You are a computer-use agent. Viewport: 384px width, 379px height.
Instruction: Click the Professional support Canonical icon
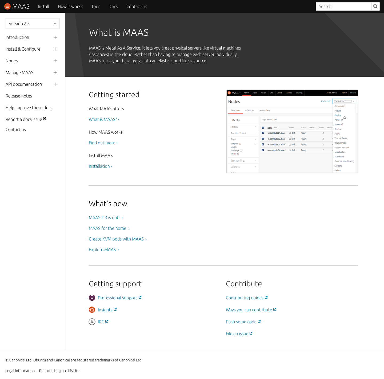tap(92, 298)
